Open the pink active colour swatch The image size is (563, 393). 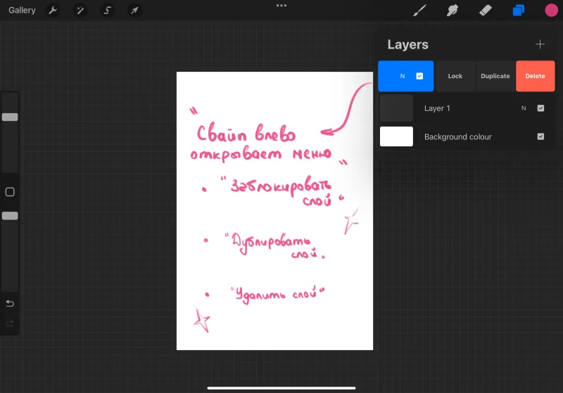coord(551,10)
